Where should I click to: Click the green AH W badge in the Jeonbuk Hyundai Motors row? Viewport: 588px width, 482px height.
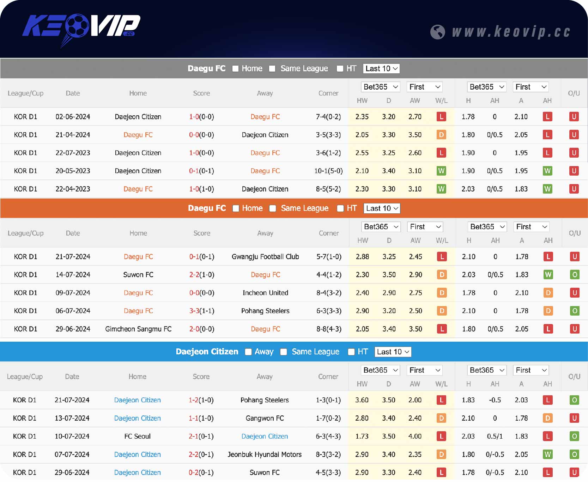tap(547, 454)
